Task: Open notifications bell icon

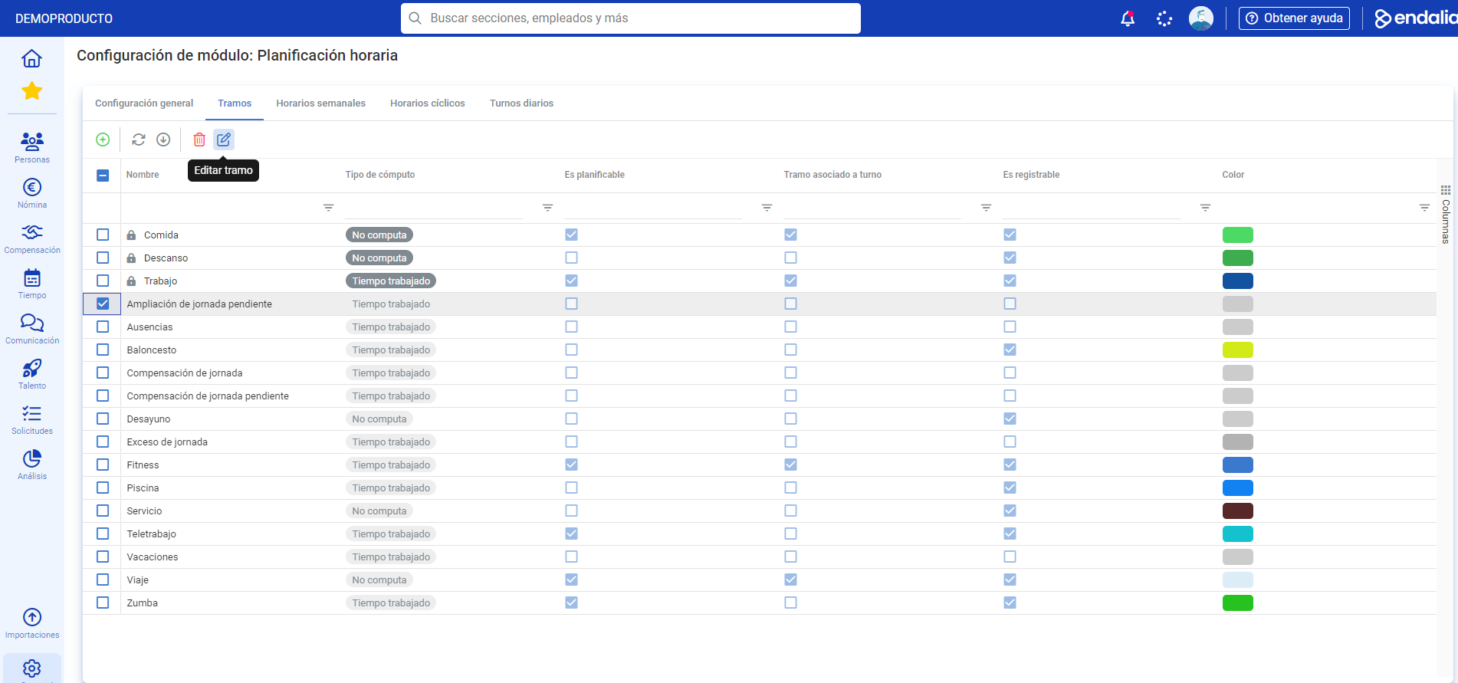Action: (1128, 18)
